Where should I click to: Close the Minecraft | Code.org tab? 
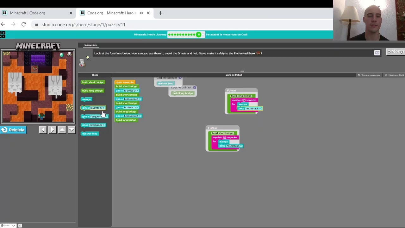coord(71,13)
